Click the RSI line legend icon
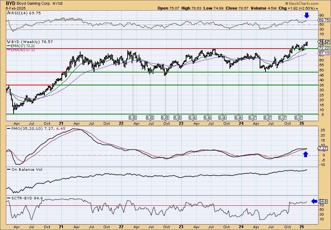Viewport: 331px width, 230px height. [x=8, y=13]
